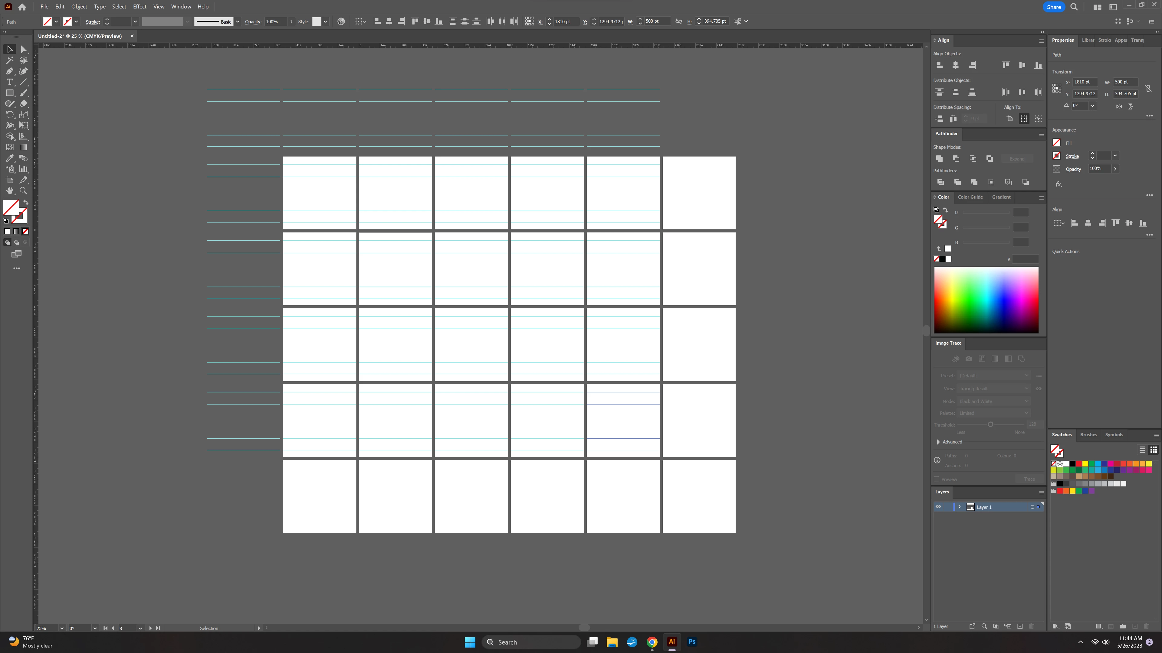The image size is (1162, 653).
Task: Select the Direct Selection tool
Action: [x=24, y=50]
